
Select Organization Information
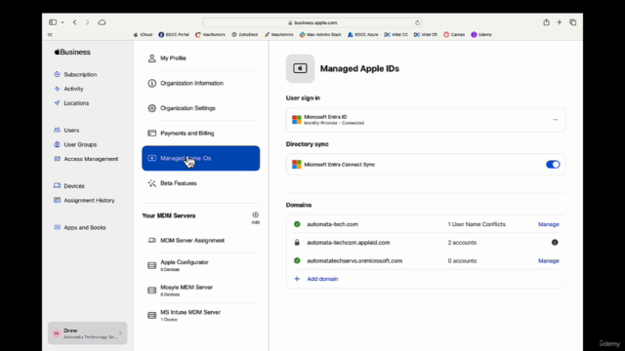click(201, 83)
